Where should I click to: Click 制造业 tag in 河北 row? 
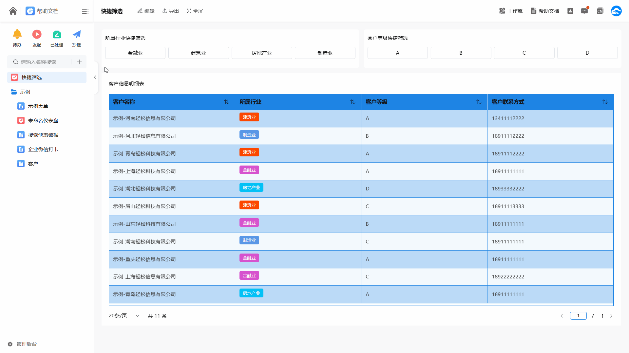point(249,135)
